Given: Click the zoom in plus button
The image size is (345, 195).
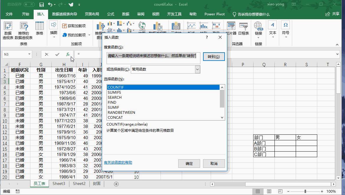Looking at the screenshot, I should coord(322,191).
